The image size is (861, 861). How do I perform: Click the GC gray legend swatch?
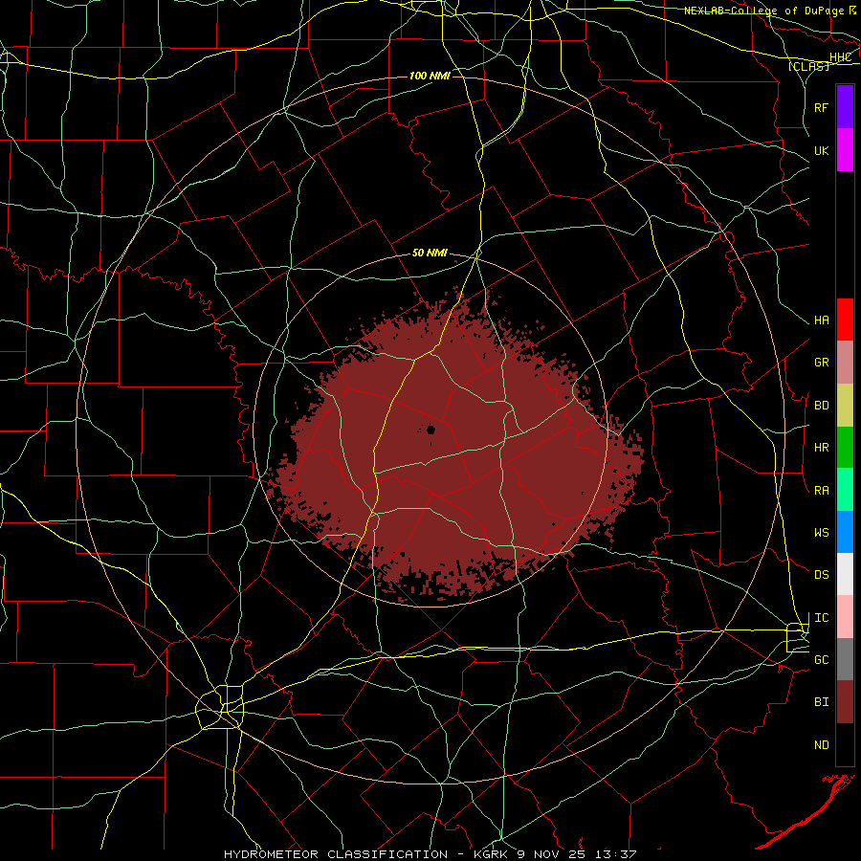[845, 659]
